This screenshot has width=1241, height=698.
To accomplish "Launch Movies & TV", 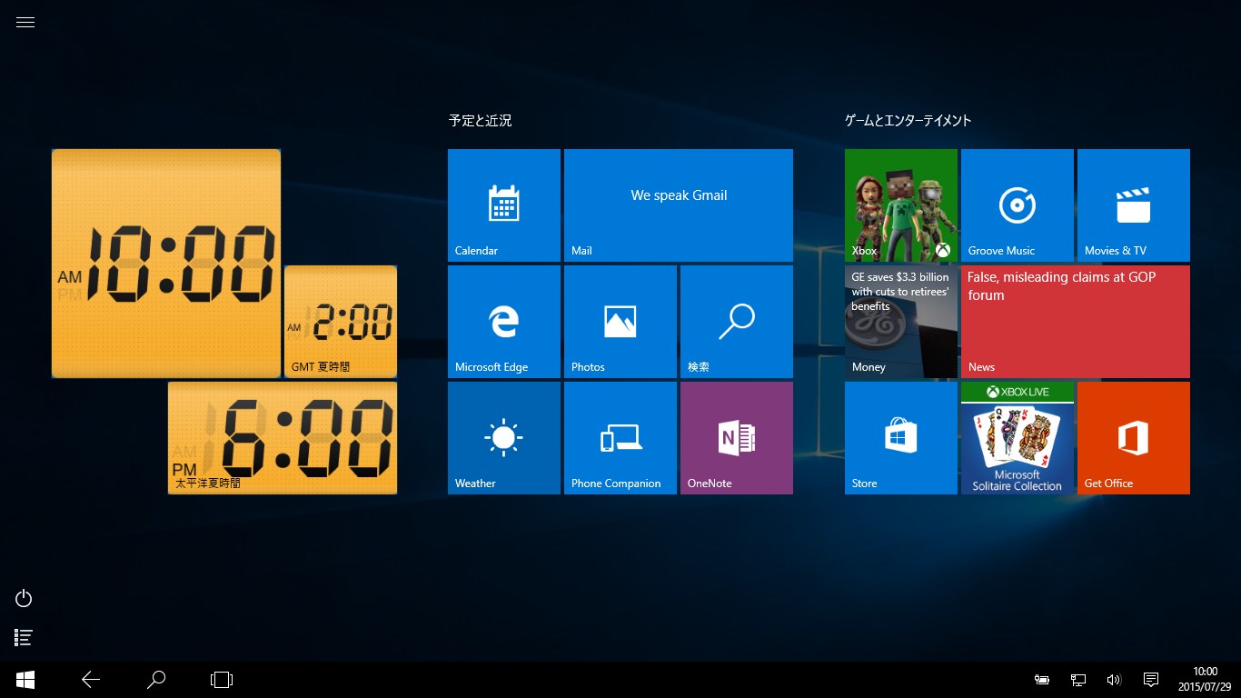I will point(1133,204).
